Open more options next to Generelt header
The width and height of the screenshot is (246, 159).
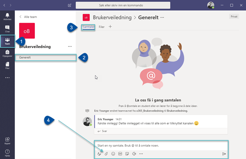pyautogui.click(x=162, y=17)
